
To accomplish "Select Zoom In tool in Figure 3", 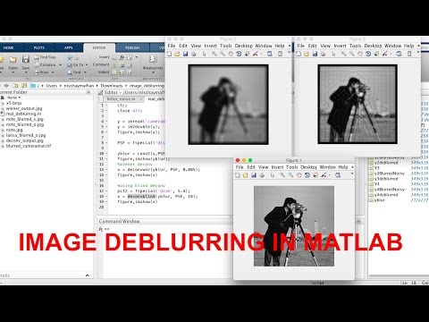I will point(343,54).
